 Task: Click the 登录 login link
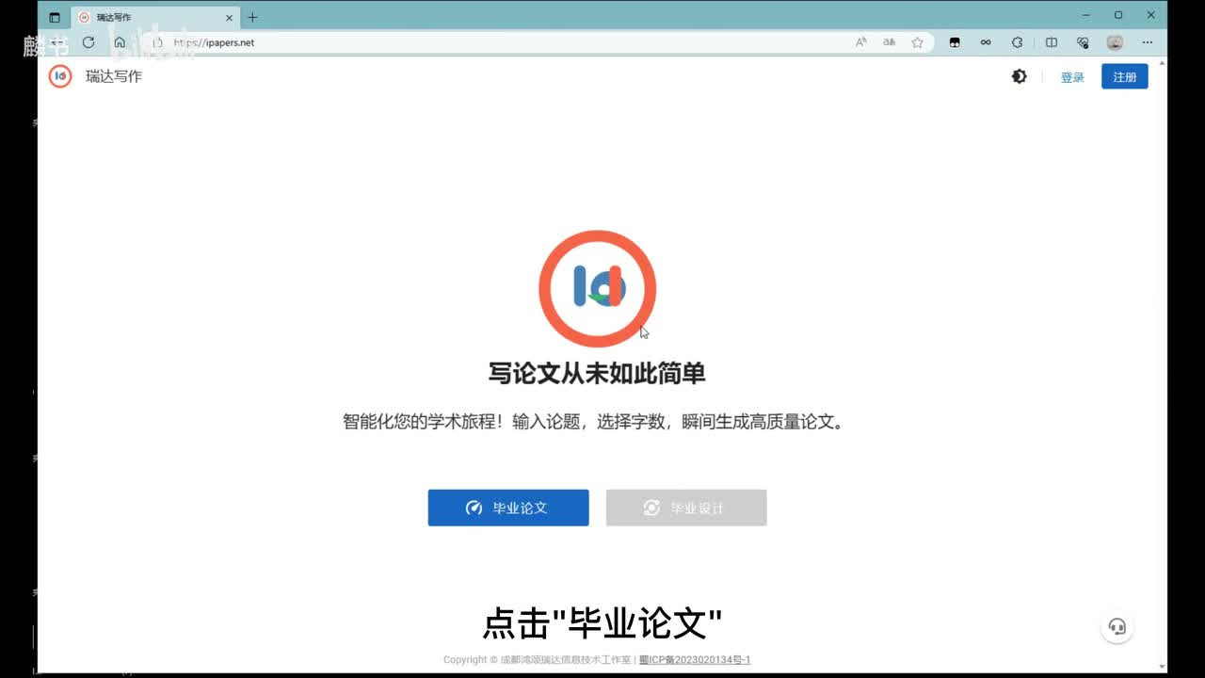(1072, 77)
